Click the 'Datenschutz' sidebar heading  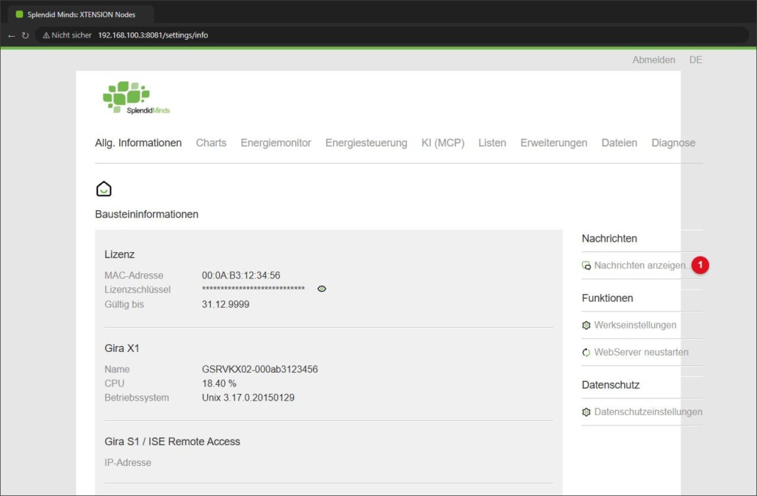pos(610,385)
